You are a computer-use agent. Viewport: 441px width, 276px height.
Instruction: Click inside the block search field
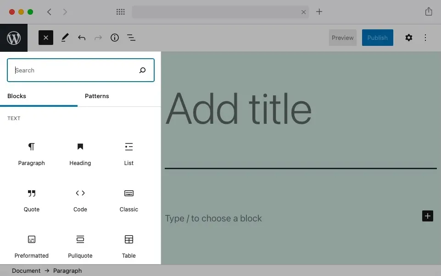pos(73,70)
